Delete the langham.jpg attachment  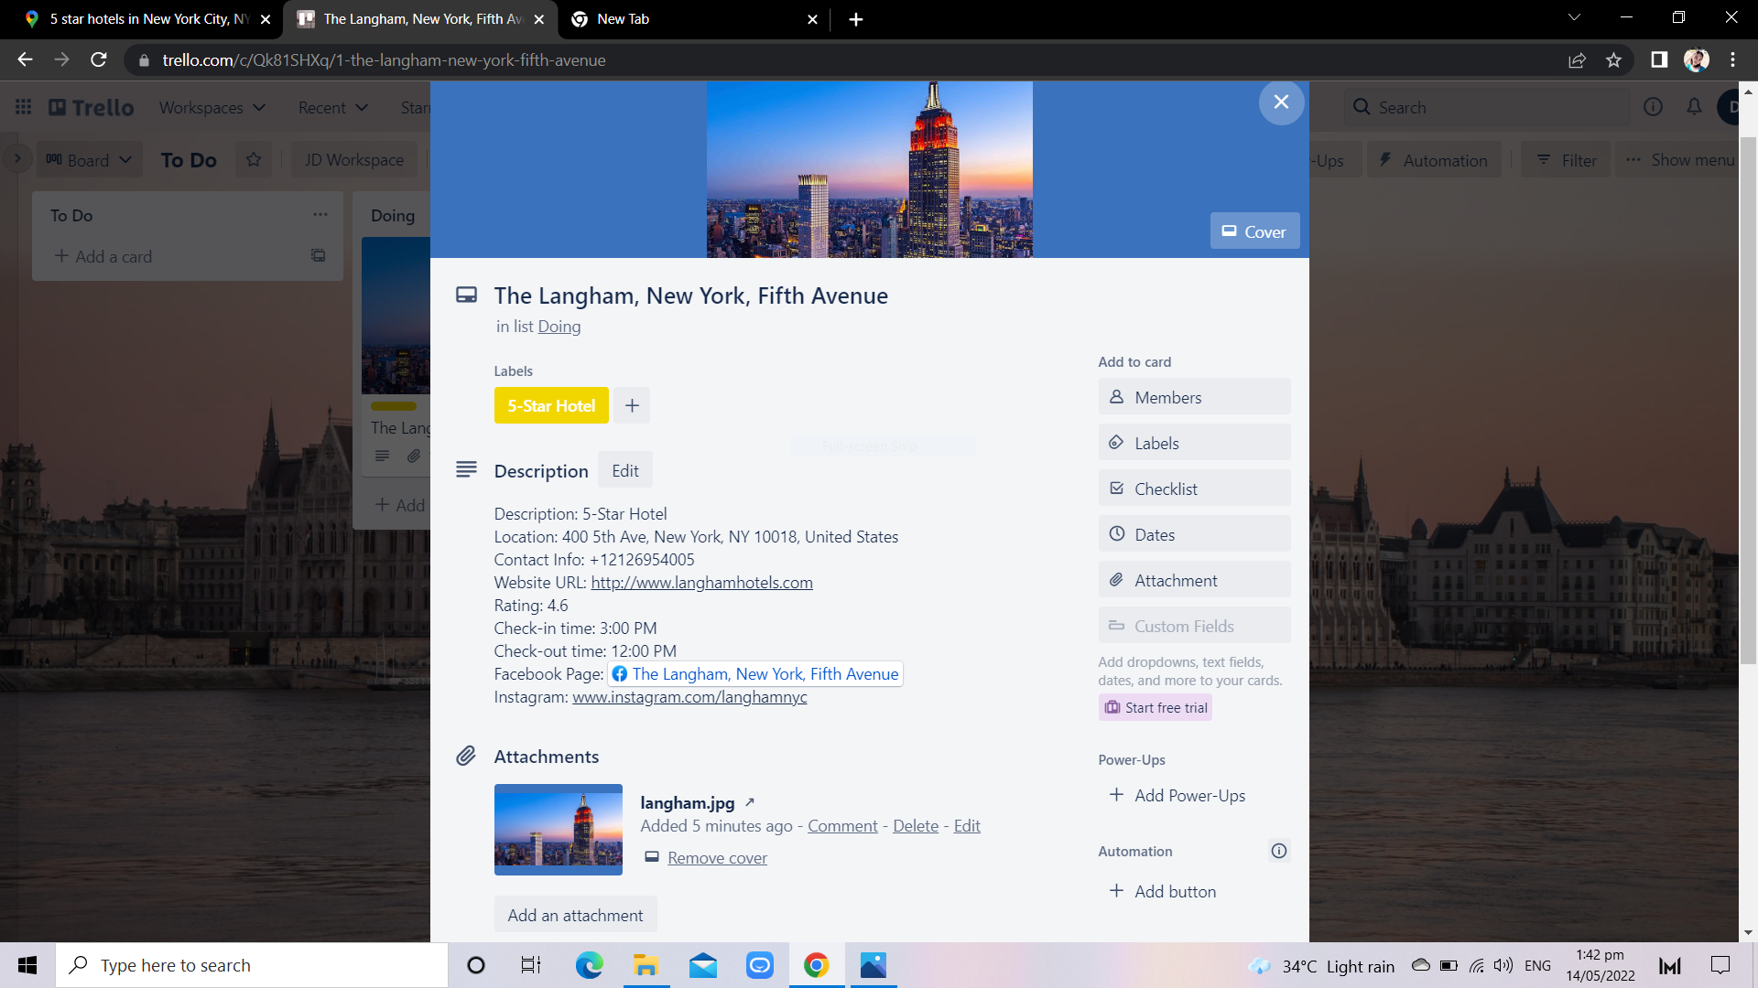point(916,826)
